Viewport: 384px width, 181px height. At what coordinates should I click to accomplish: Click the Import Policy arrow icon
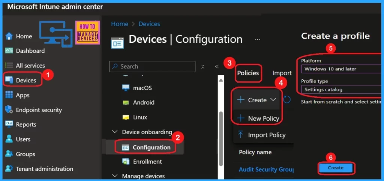pyautogui.click(x=240, y=134)
